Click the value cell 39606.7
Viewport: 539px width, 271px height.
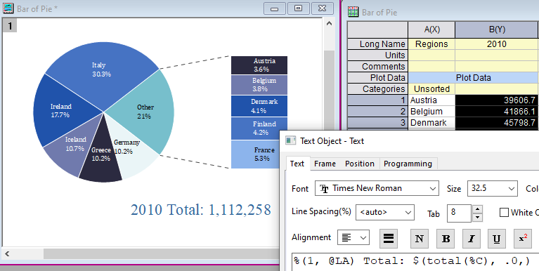tap(496, 100)
